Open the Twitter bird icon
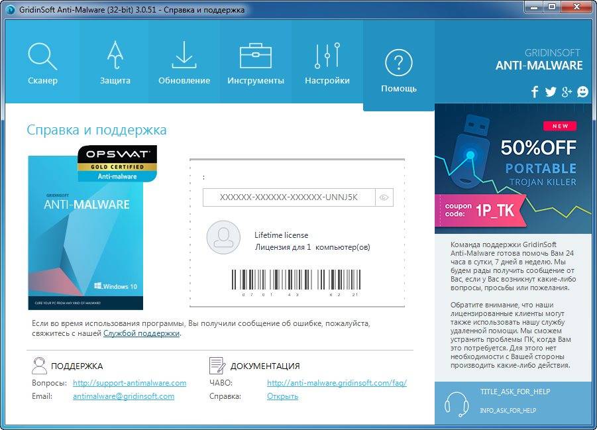Screen dimensions: 597x430 click(551, 92)
